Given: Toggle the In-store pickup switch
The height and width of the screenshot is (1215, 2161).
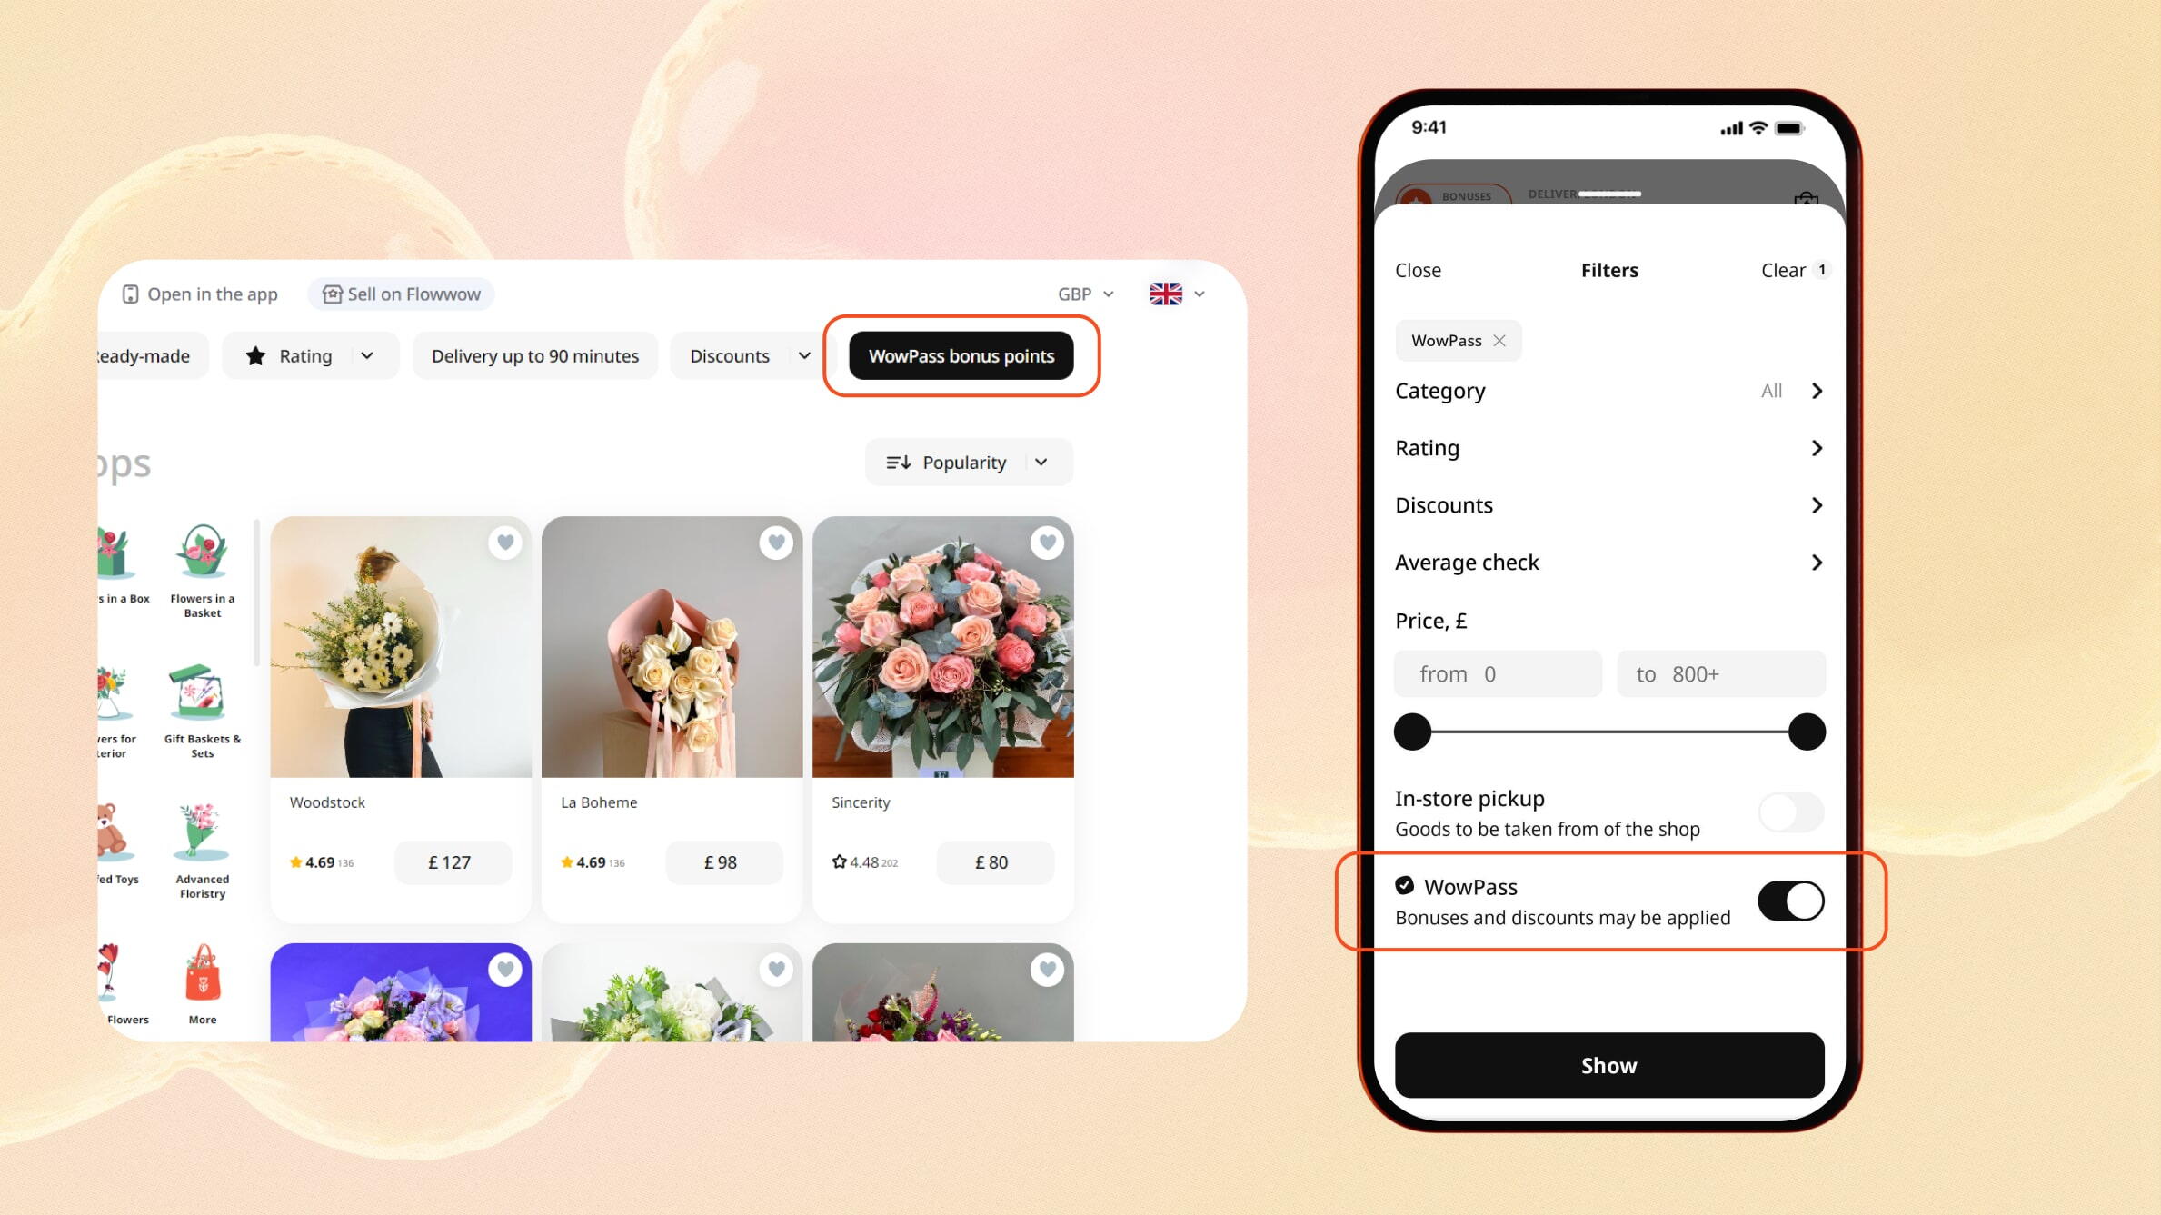Looking at the screenshot, I should (x=1790, y=812).
